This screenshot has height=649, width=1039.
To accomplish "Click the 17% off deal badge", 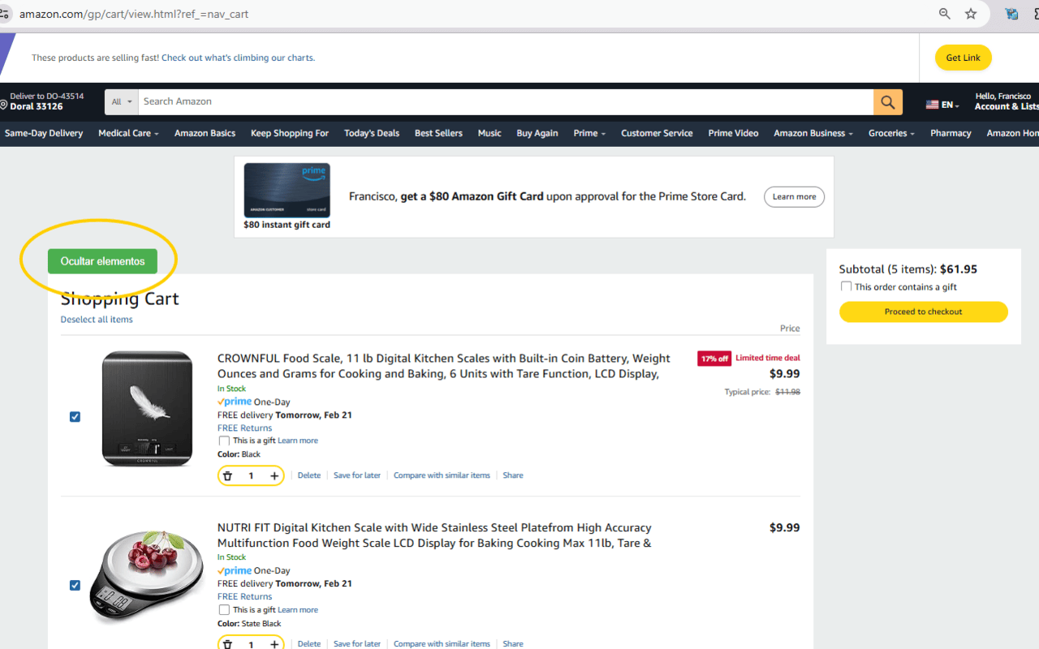I will click(714, 359).
